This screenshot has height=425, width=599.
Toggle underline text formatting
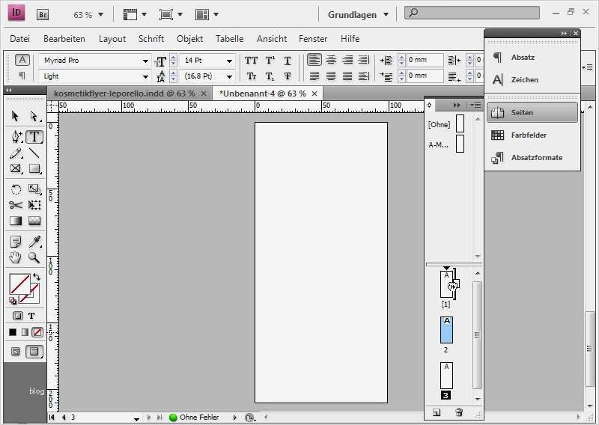[x=288, y=61]
